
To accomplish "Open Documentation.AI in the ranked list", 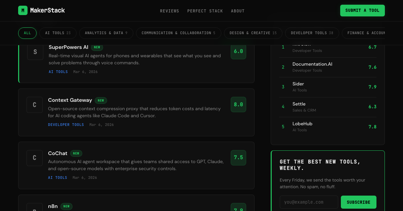I will coord(312,64).
